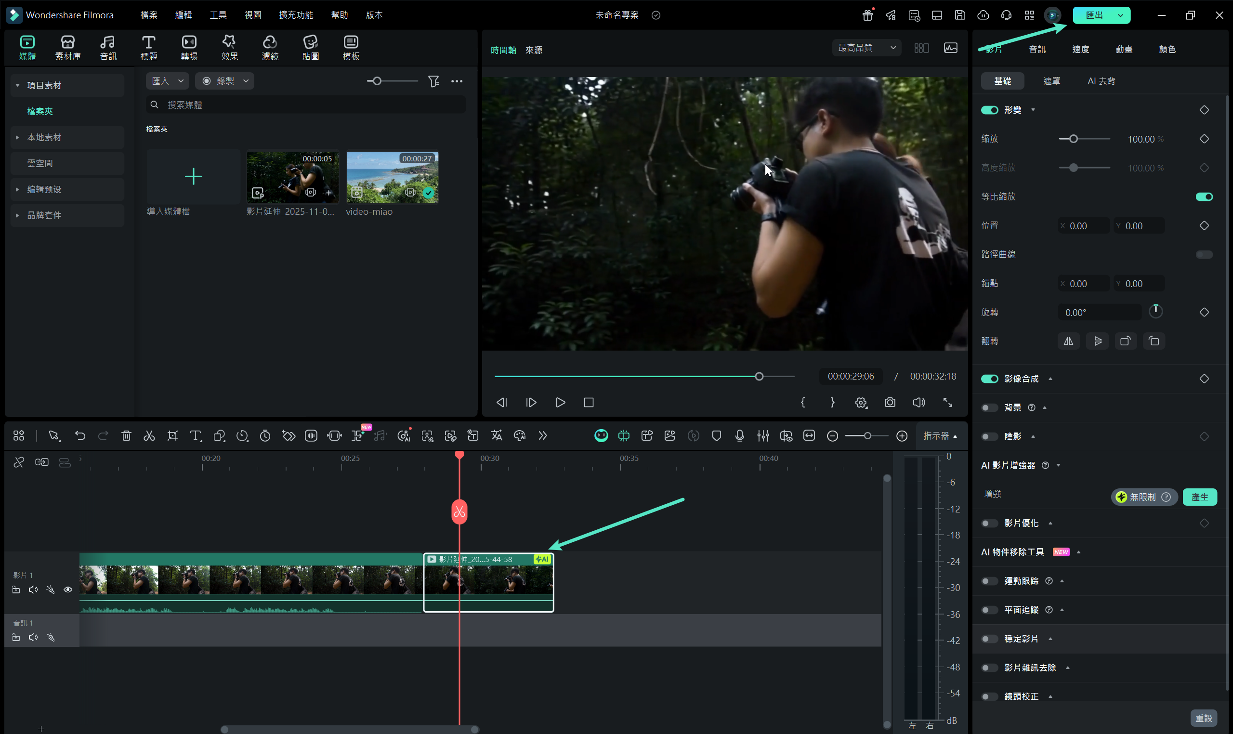Image resolution: width=1233 pixels, height=734 pixels.
Task: Click the split scissors timeline tool
Action: (x=149, y=436)
